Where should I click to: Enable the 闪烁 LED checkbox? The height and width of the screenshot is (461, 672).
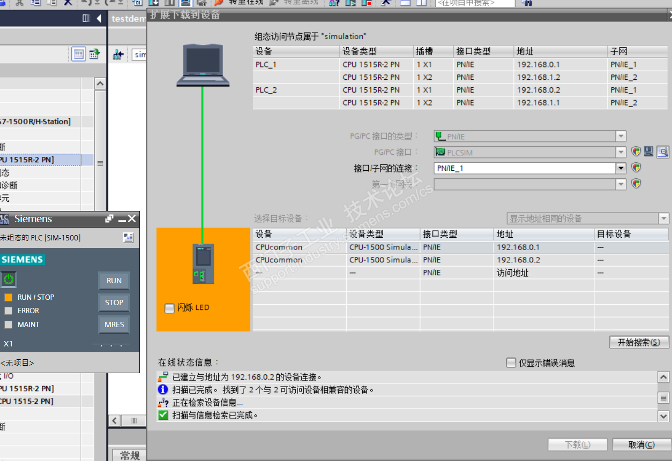[x=169, y=308]
